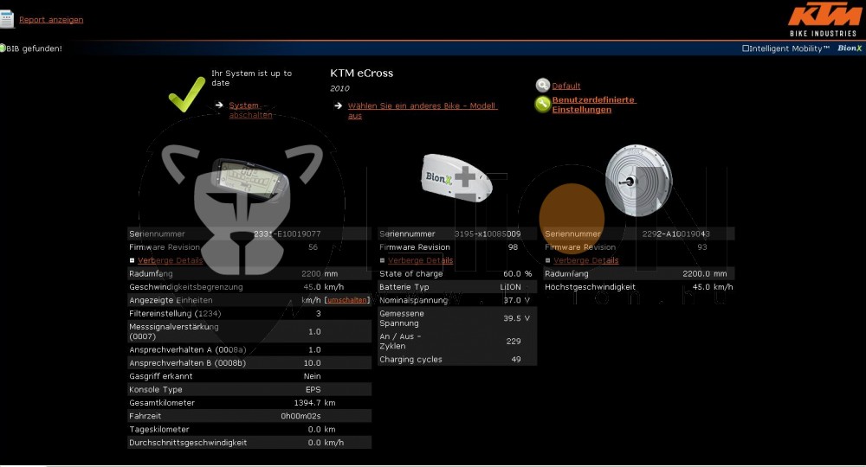Select motor Seriennummer 2292-A10019043 value
The width and height of the screenshot is (866, 467).
[676, 233]
